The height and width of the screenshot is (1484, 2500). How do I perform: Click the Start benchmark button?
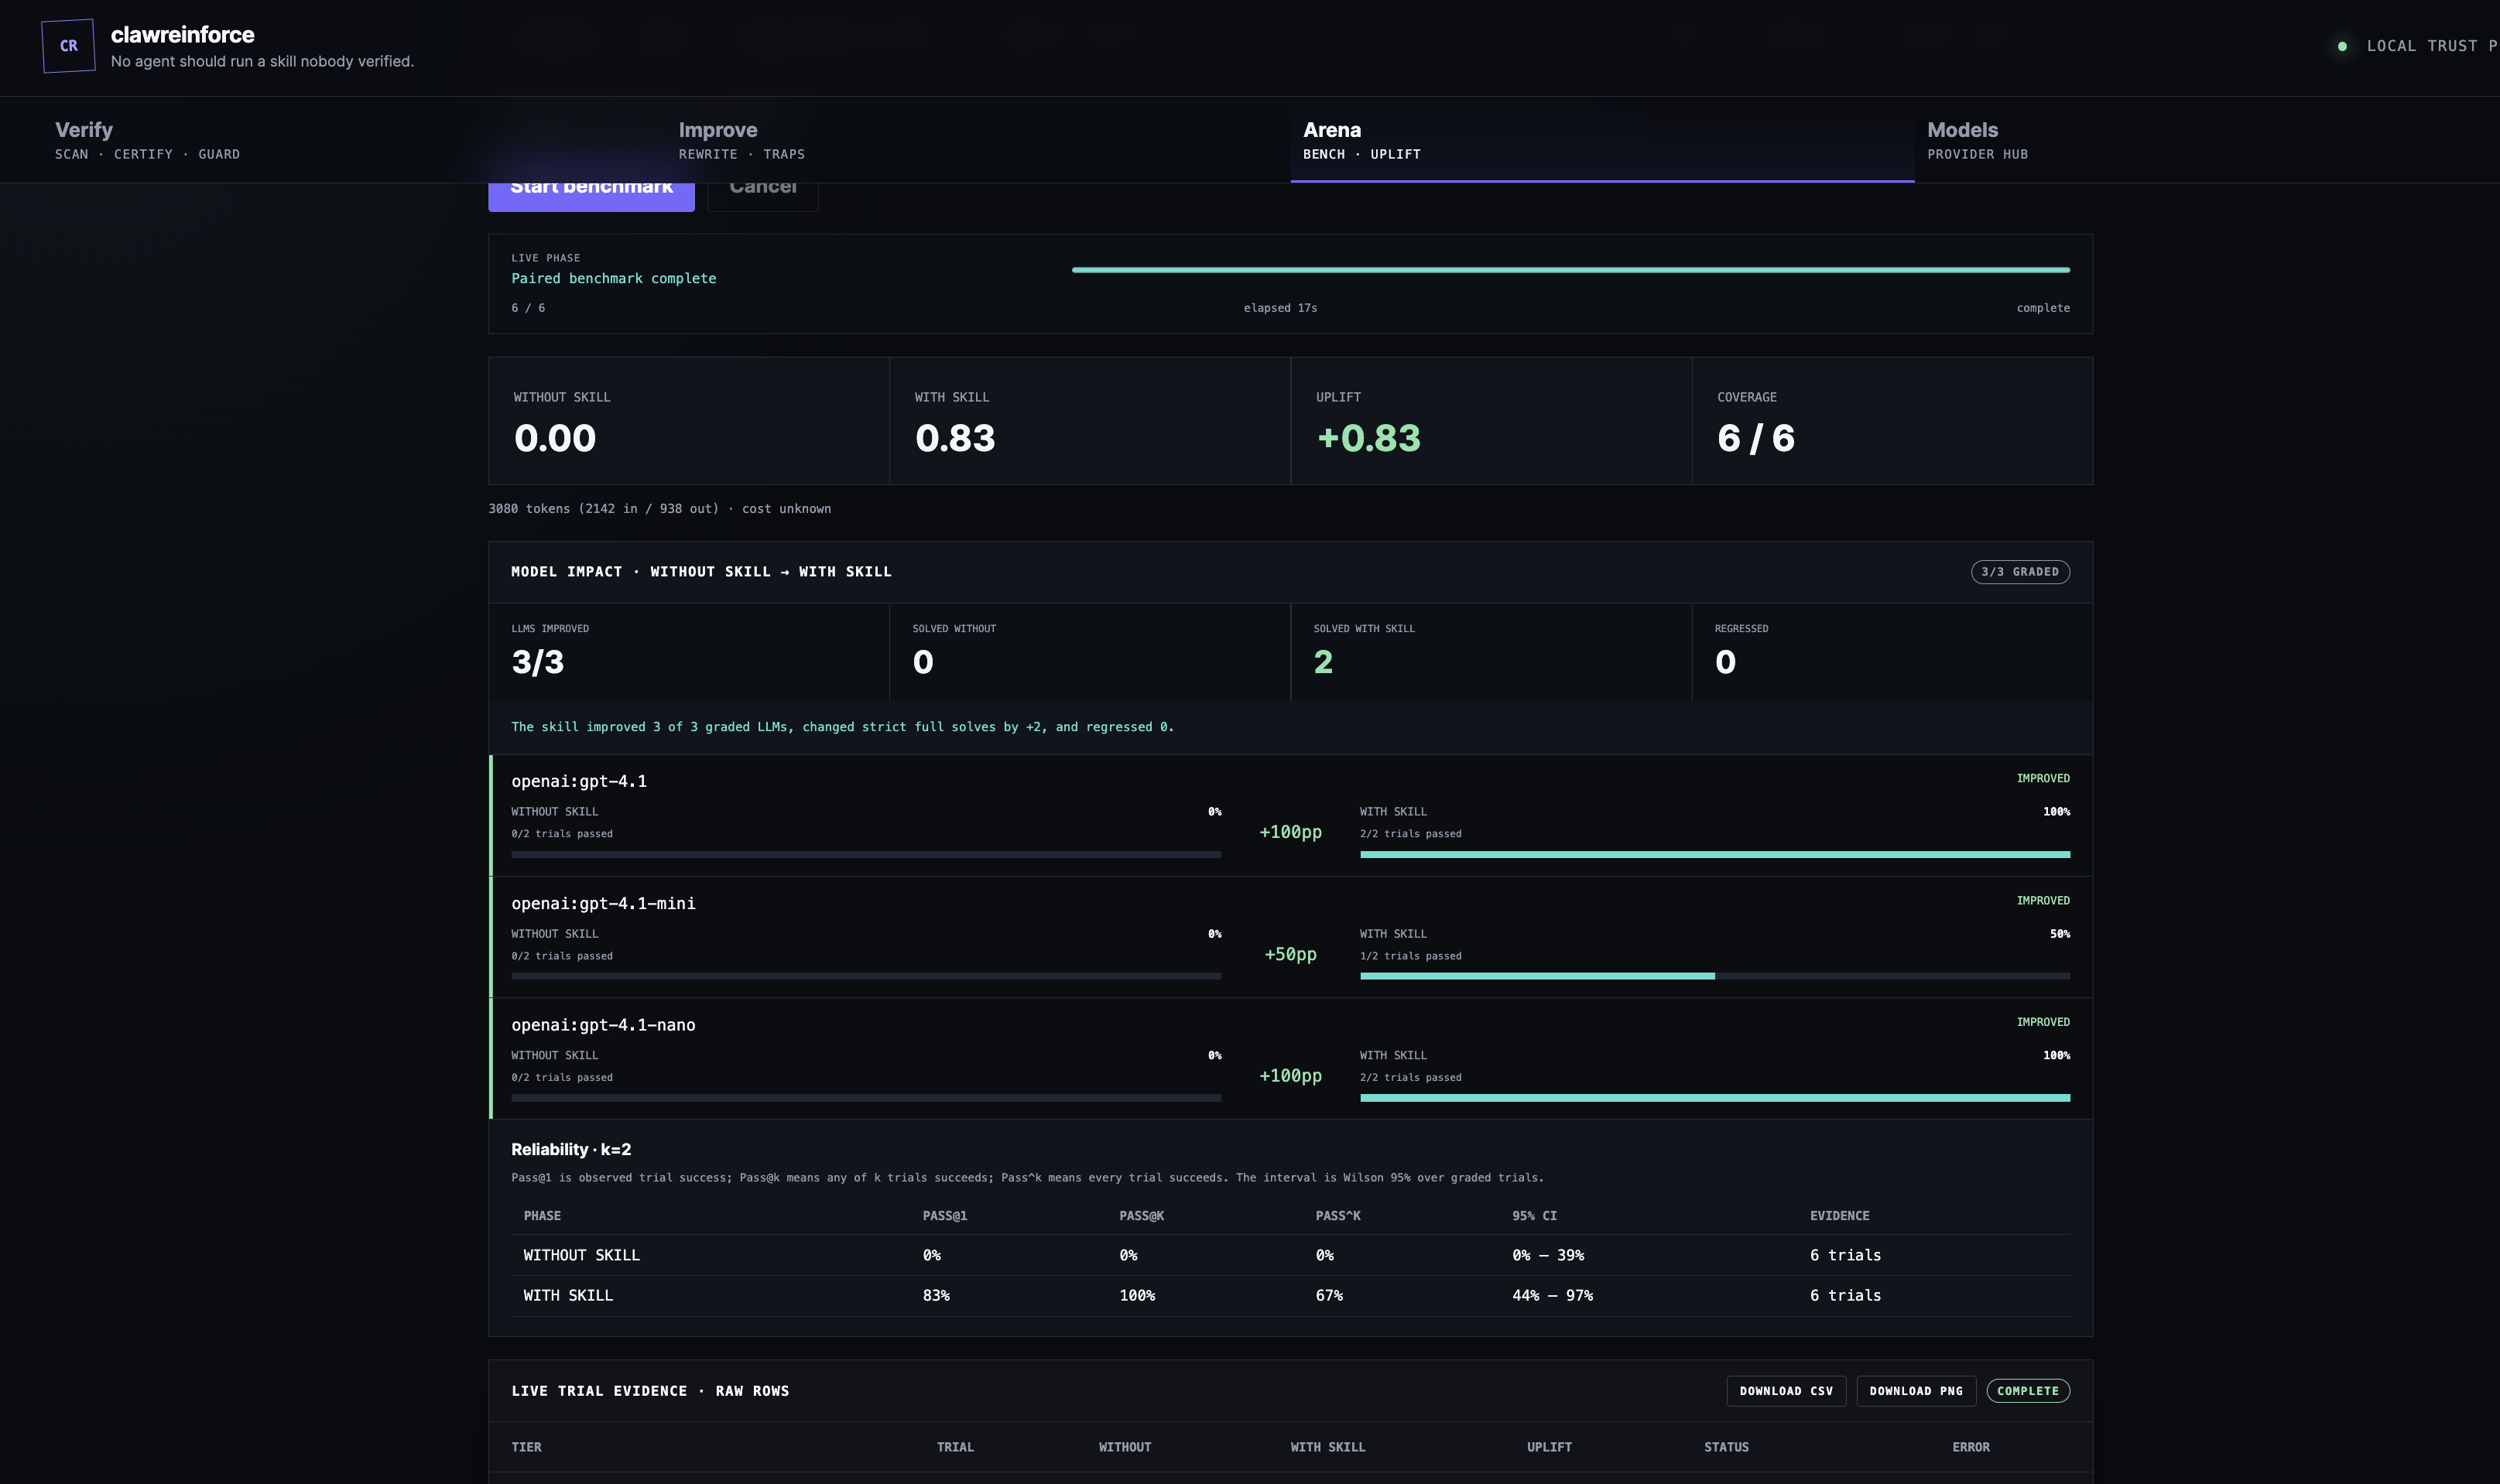(x=591, y=196)
